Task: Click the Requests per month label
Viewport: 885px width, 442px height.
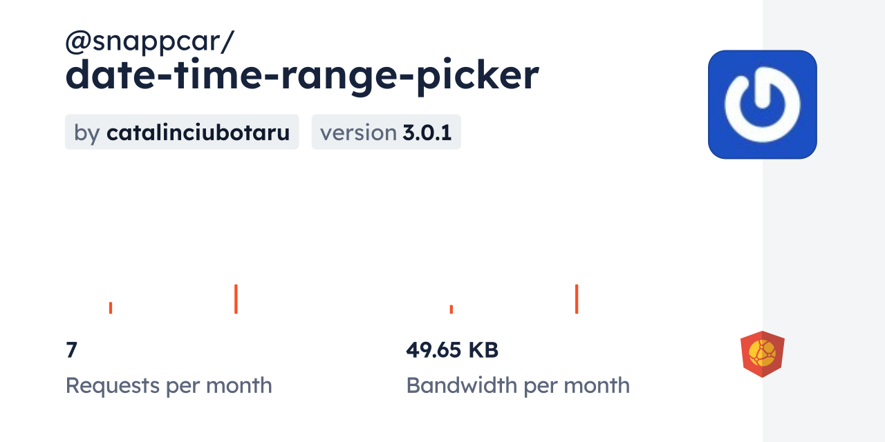Action: 169,385
